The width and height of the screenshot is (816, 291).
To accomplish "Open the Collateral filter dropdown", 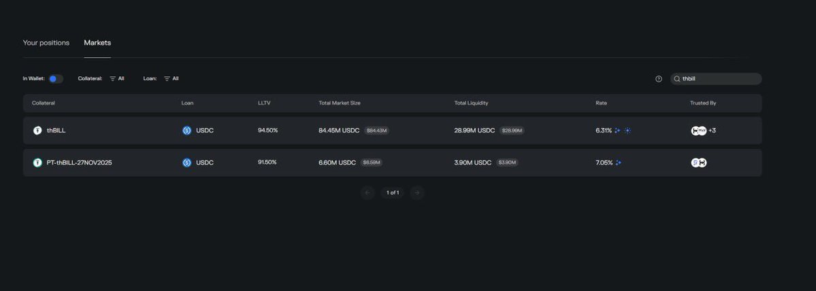I will pos(117,79).
